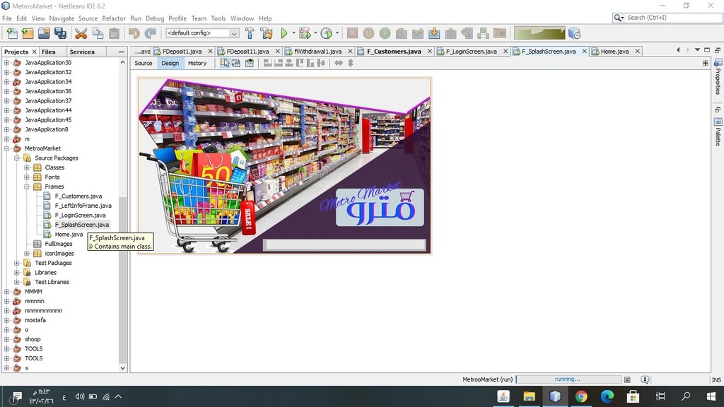This screenshot has height=407, width=724.
Task: Collapse the MetrooMarket project node
Action: (6, 148)
